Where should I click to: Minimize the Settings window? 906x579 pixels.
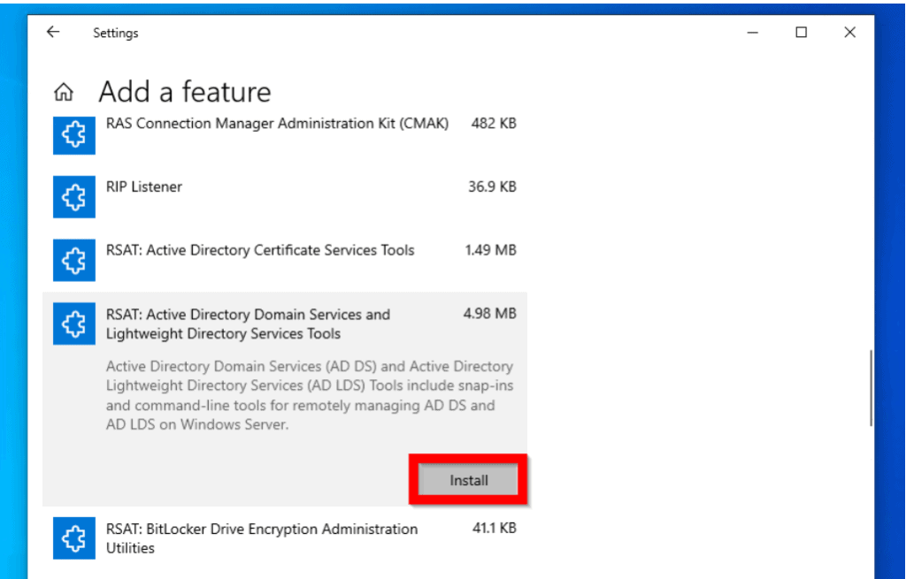(753, 33)
